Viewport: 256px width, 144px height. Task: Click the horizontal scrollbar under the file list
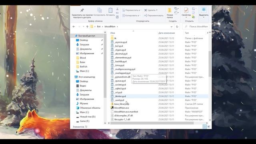(152, 123)
